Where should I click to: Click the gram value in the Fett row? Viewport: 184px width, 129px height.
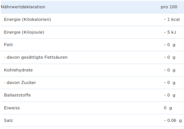click(170, 45)
